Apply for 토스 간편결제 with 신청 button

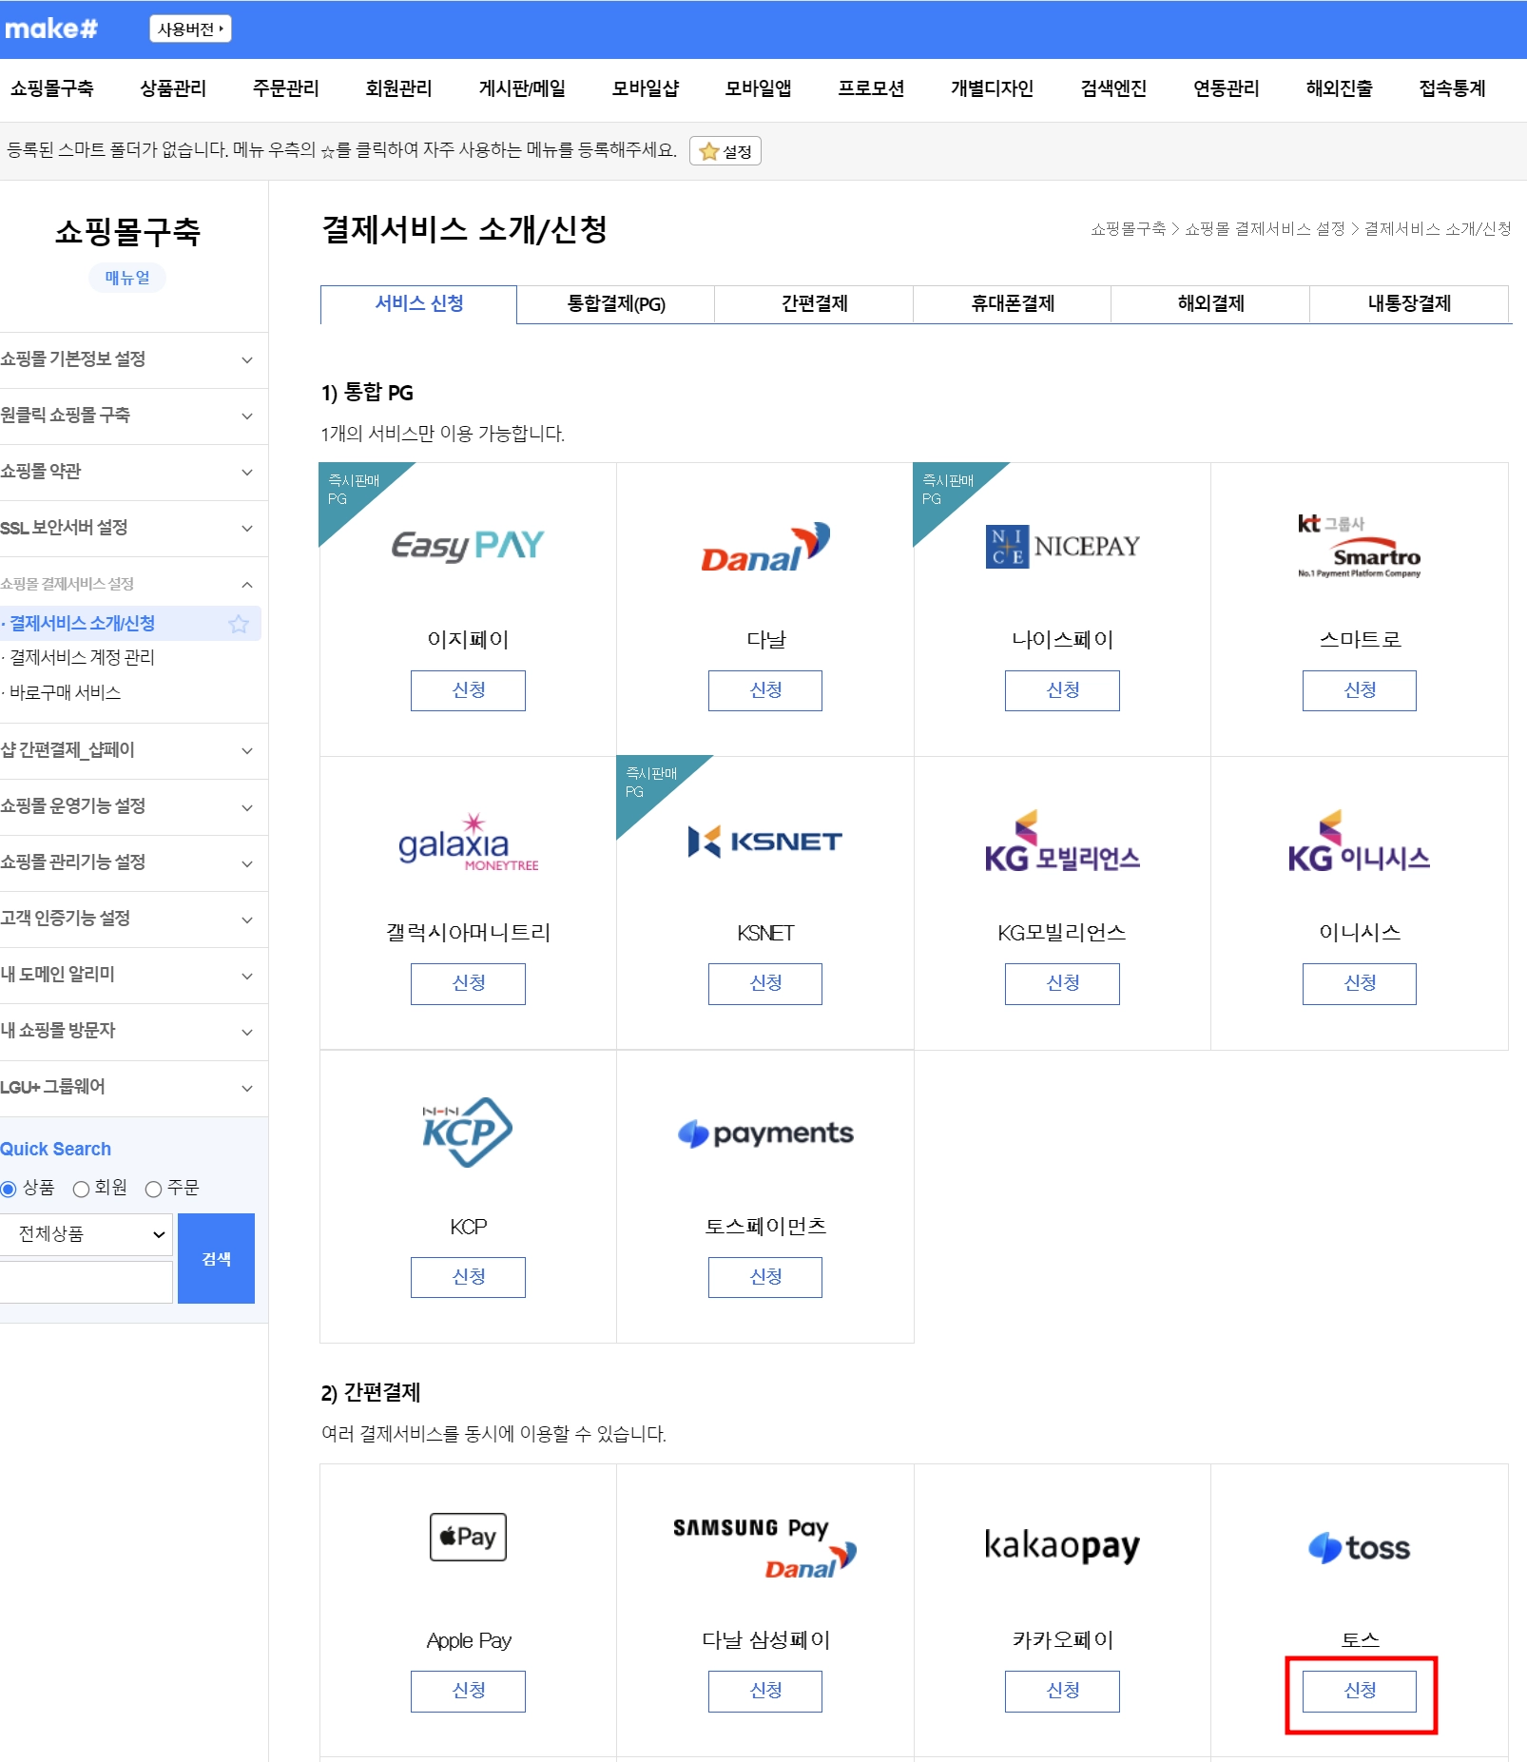pos(1360,1692)
